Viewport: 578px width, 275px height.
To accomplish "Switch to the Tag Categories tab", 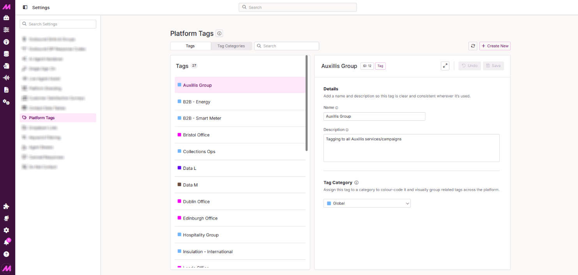I will coord(232,46).
